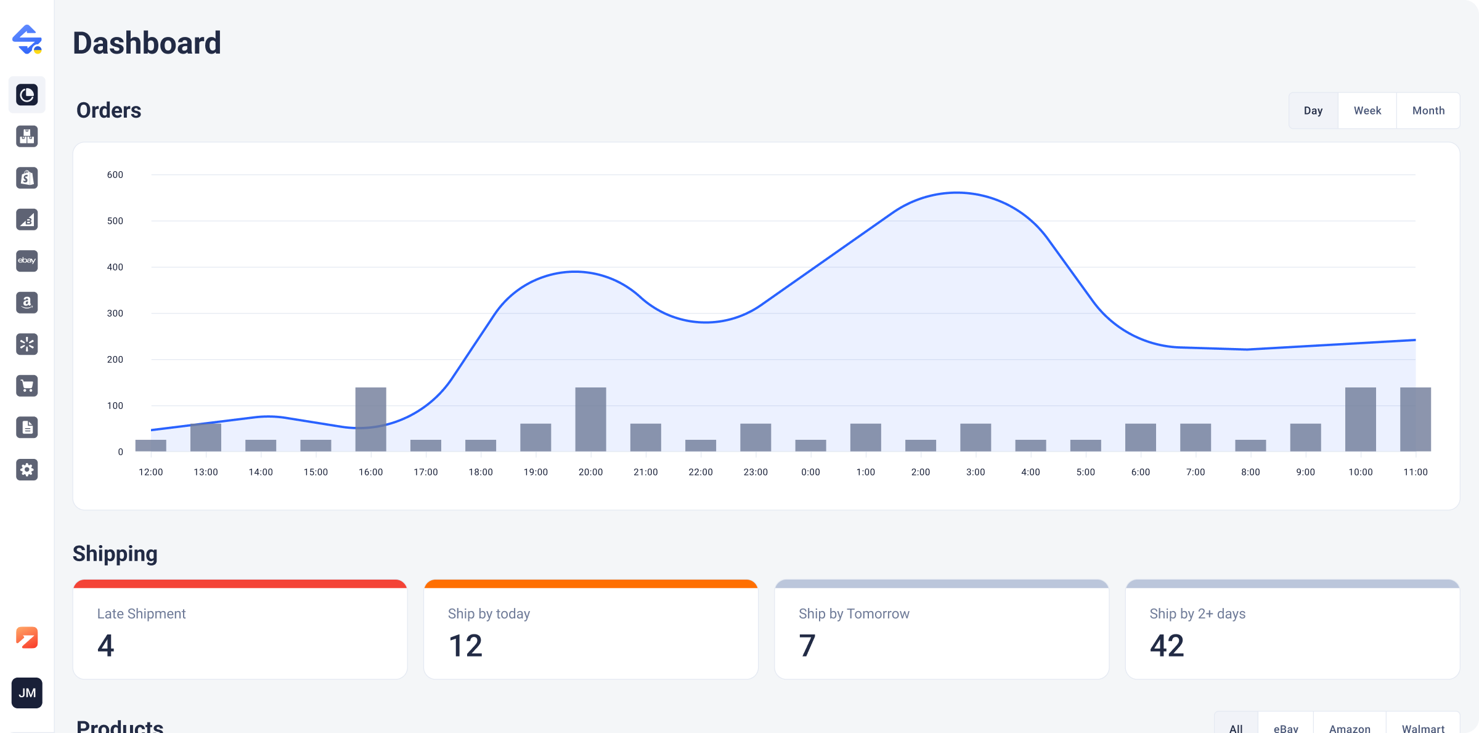This screenshot has height=733, width=1479.
Task: Click the inventory boxes sidebar icon
Action: click(27, 136)
